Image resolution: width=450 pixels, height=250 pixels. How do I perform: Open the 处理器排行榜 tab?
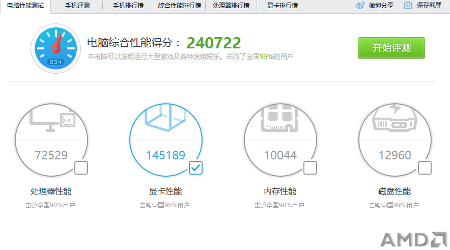pos(231,6)
